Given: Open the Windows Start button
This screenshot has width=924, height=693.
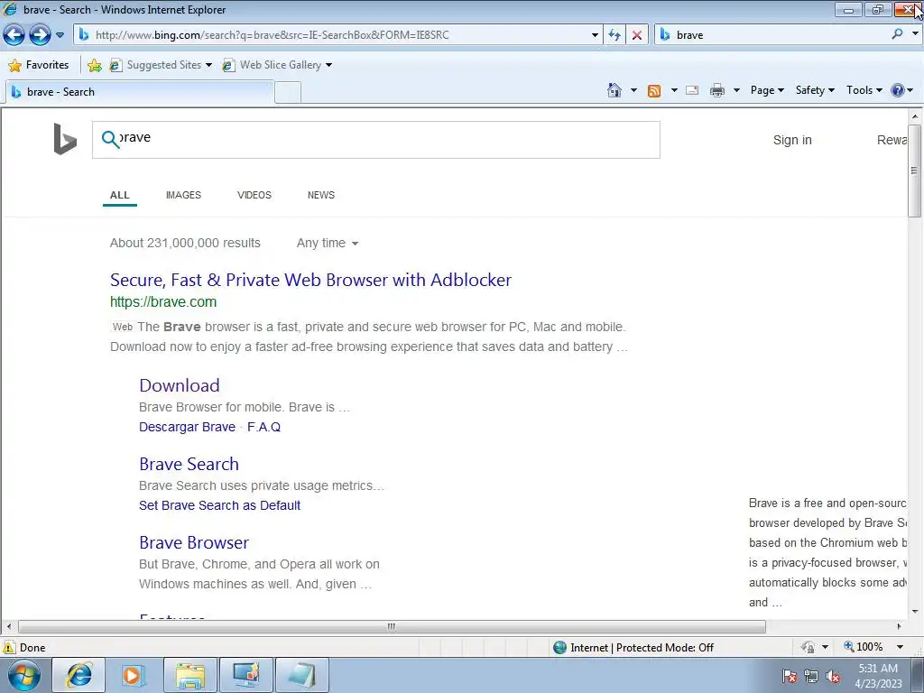Looking at the screenshot, I should (23, 675).
